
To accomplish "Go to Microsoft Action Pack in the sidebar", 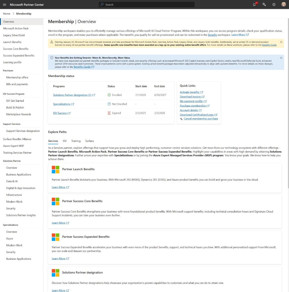I will [x=16, y=28].
